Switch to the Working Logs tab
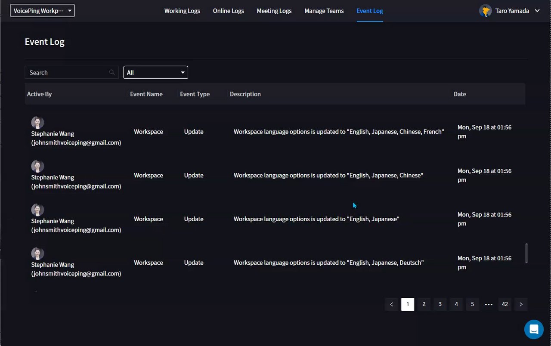 [182, 11]
